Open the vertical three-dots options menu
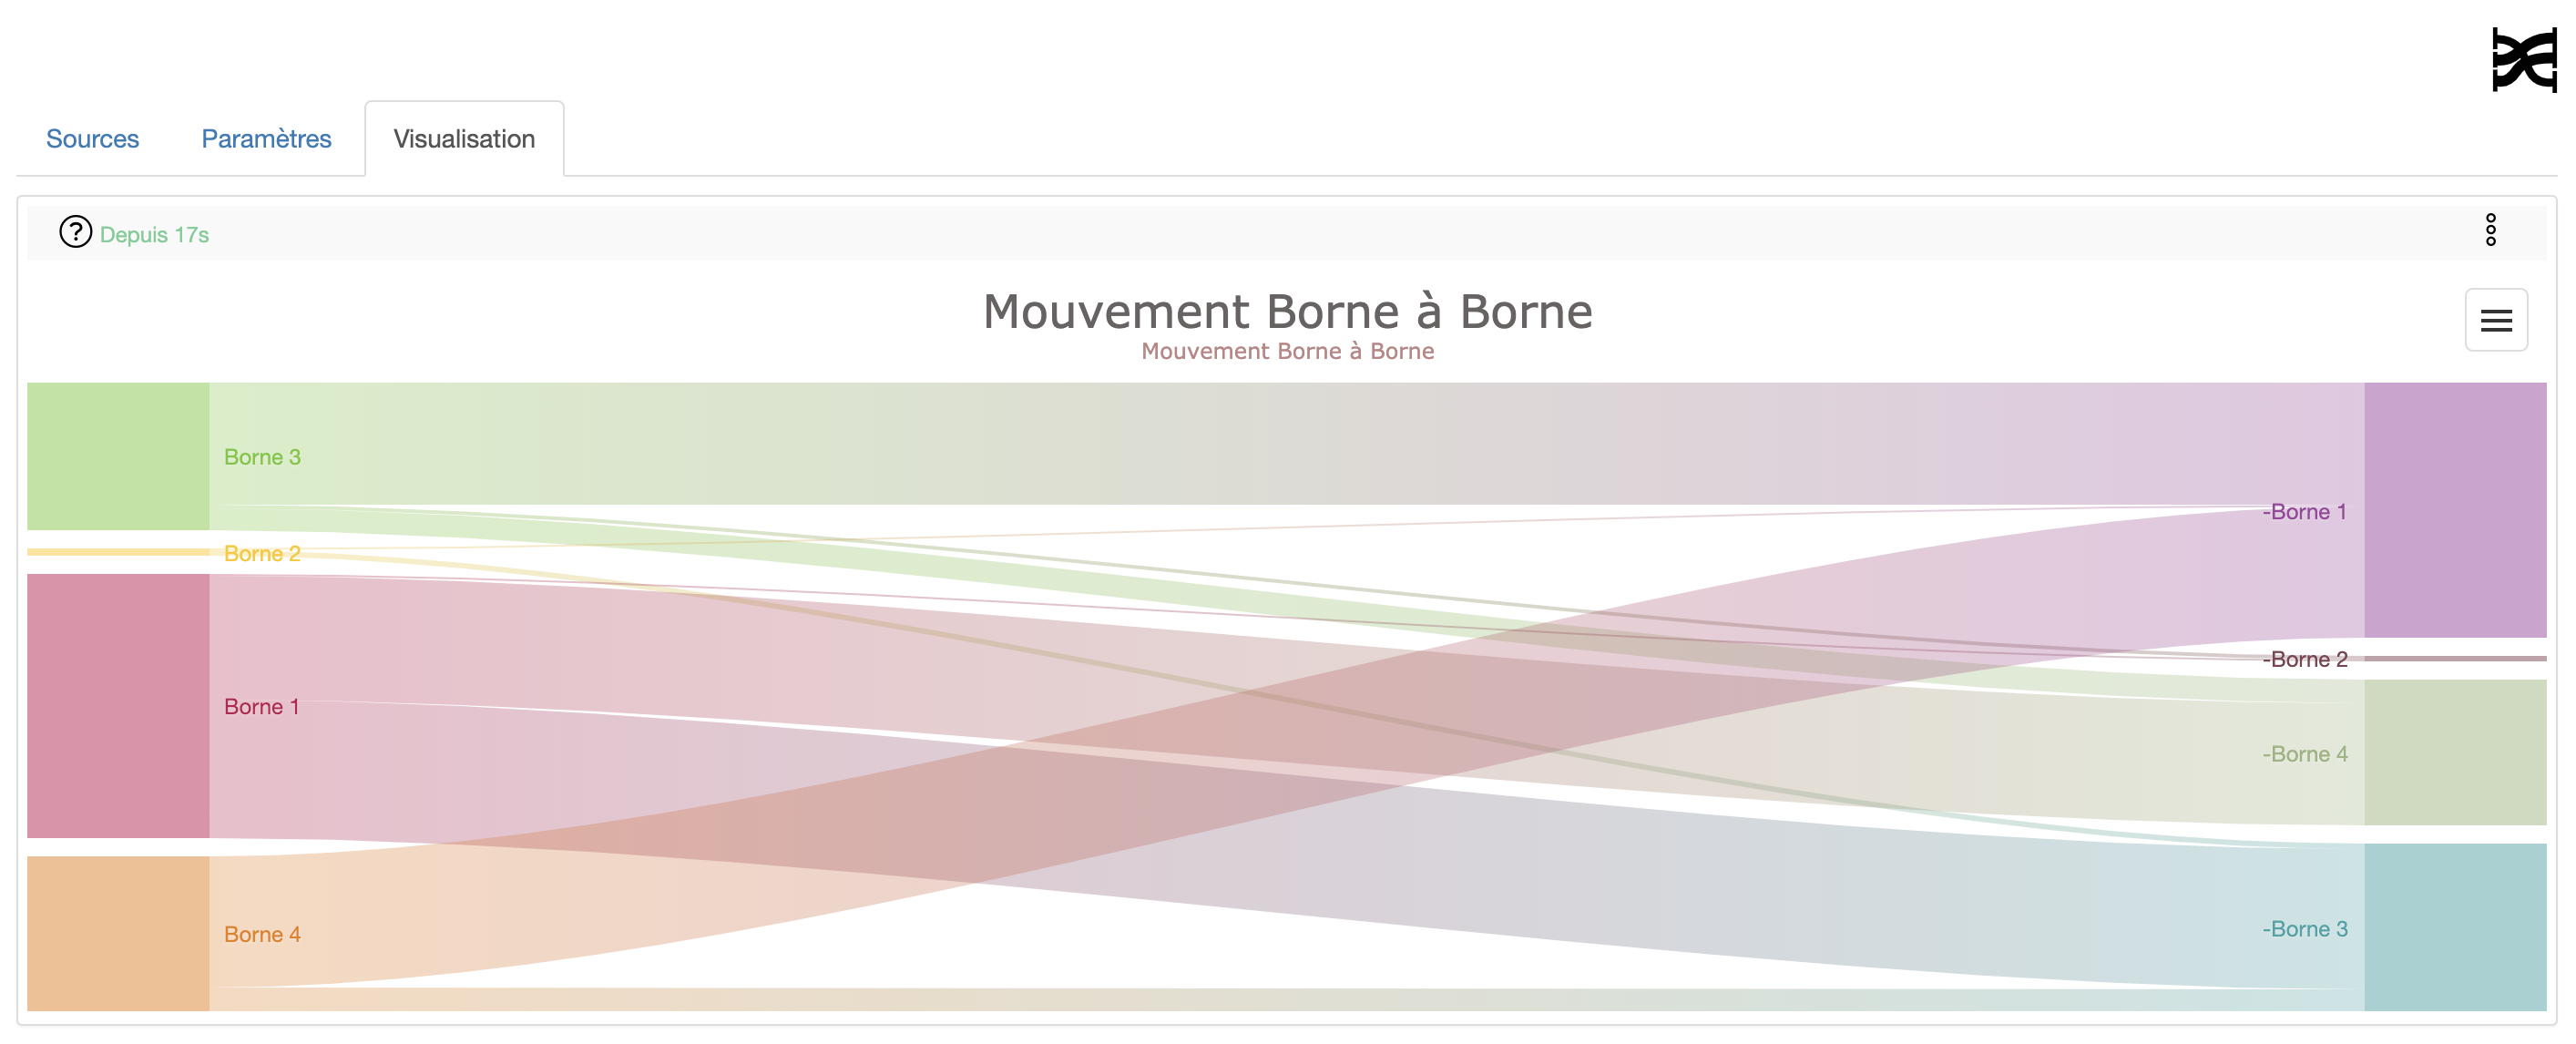 click(2490, 230)
